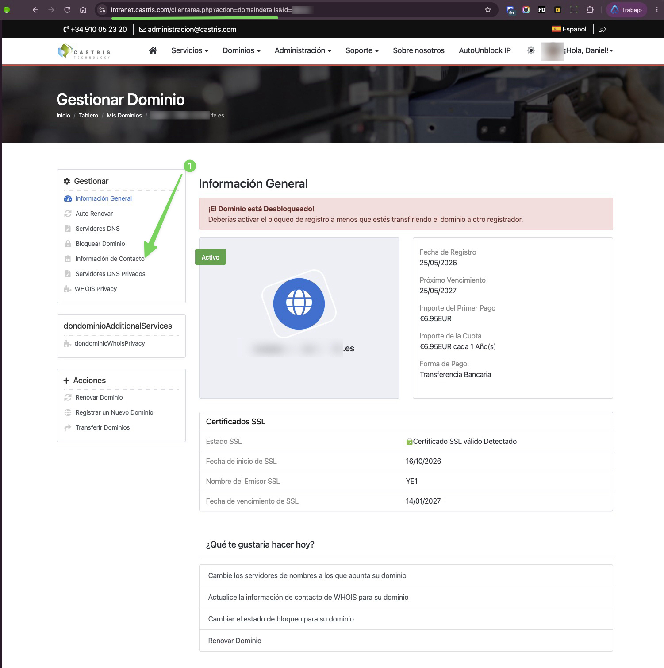Open WHOIS Privacy in the sidebar
Viewport: 664px width, 668px height.
(x=96, y=289)
